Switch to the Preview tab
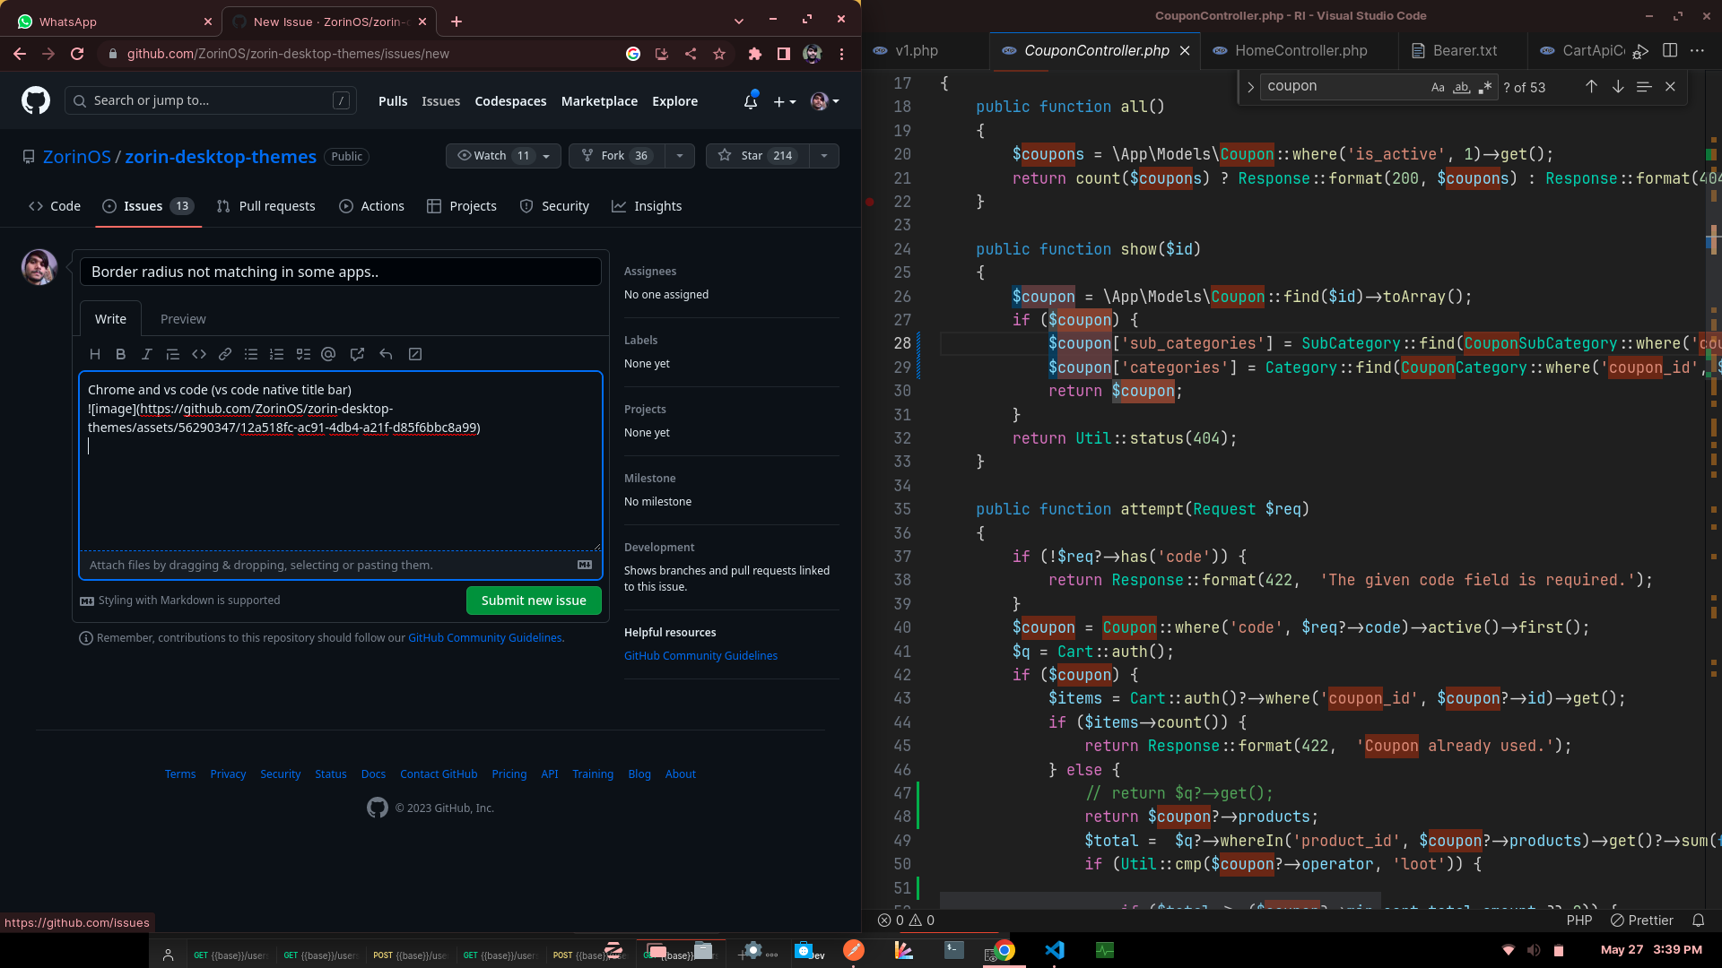Image resolution: width=1722 pixels, height=968 pixels. point(183,318)
